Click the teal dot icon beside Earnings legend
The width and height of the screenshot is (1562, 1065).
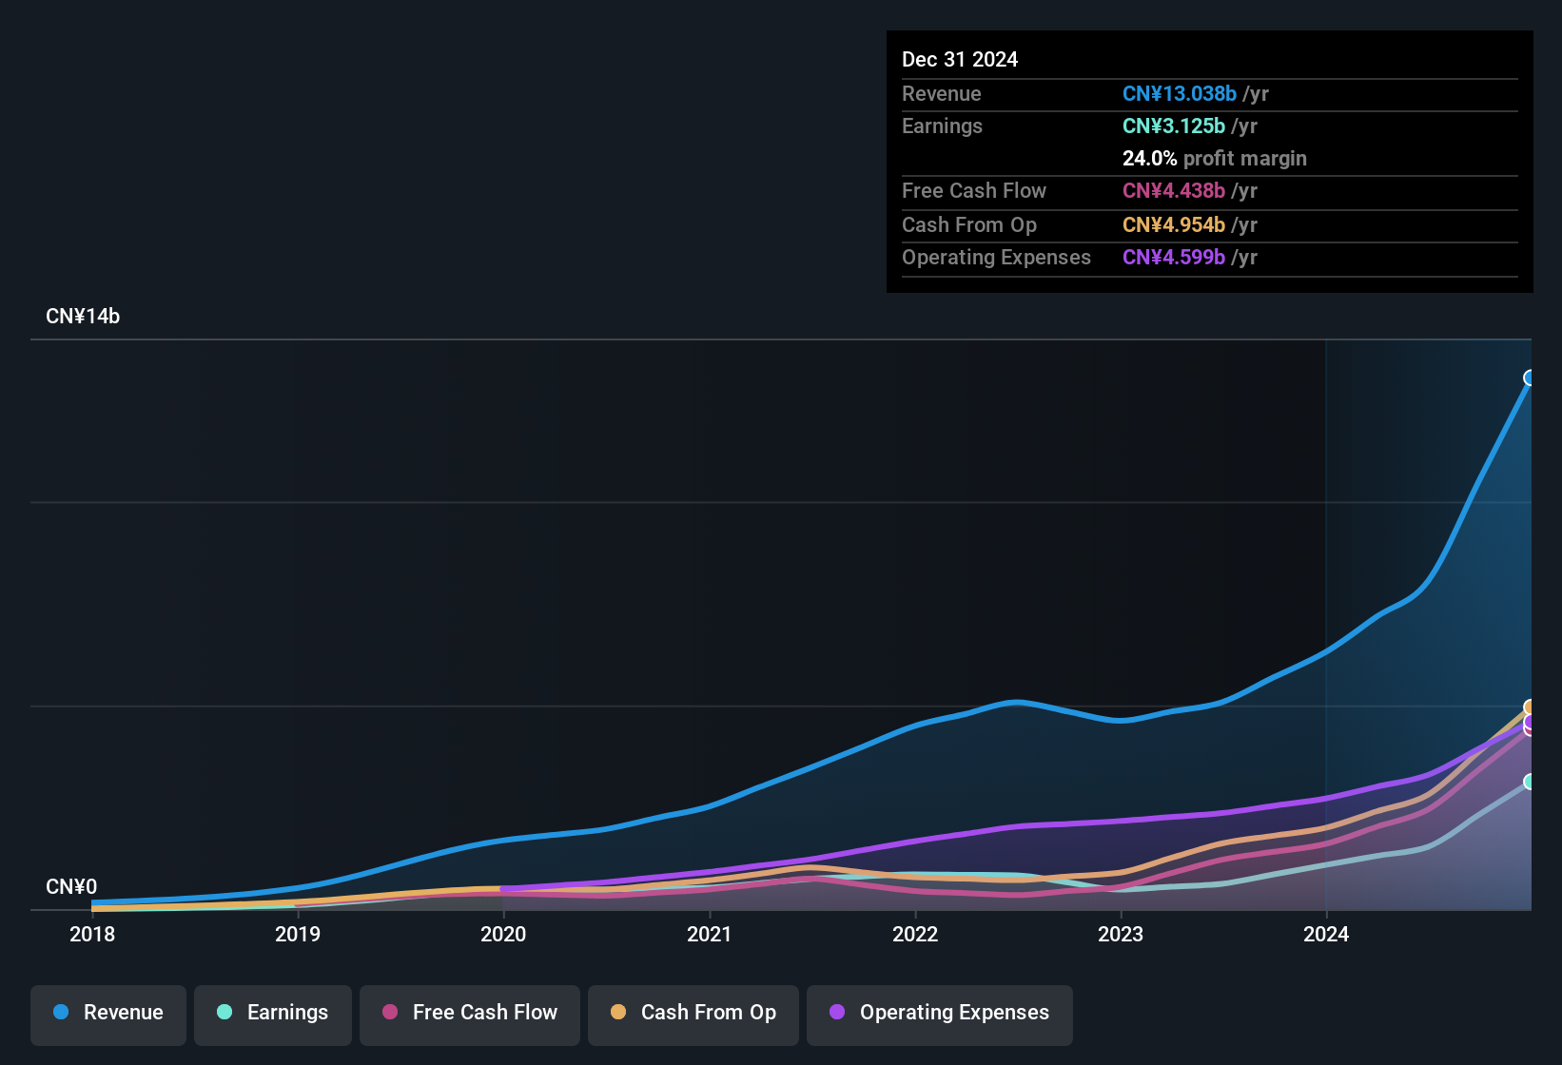point(225,1012)
